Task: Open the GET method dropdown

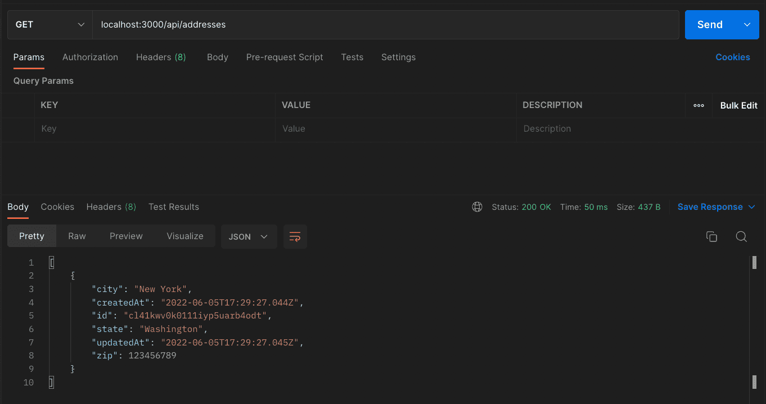Action: [x=49, y=25]
